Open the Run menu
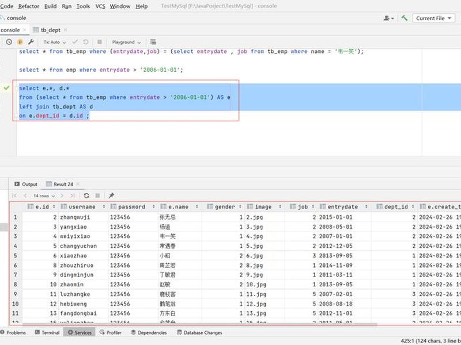Screen dimensions: 461x345 [x=67, y=6]
